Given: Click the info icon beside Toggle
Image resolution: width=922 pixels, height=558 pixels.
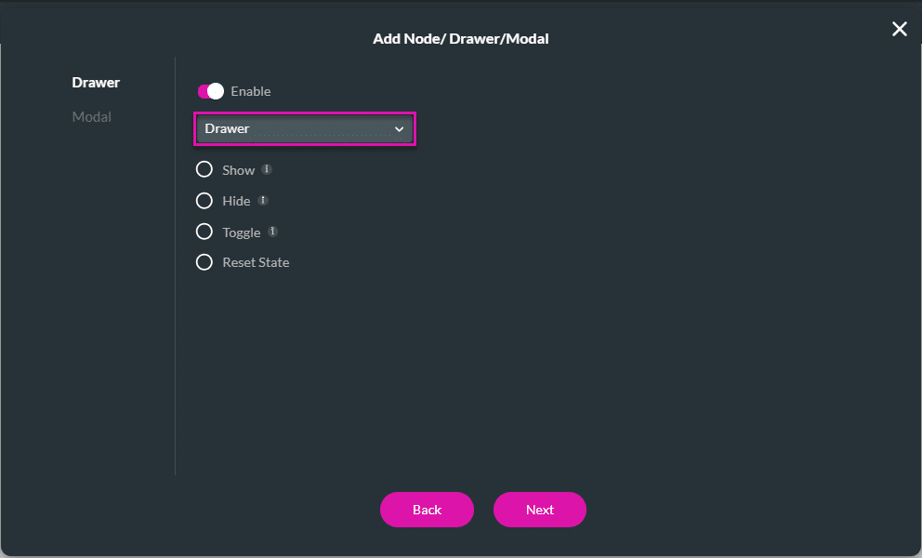Looking at the screenshot, I should (x=271, y=231).
